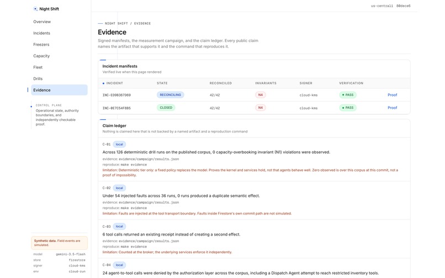Click the gemini-3.5-flash model value
445x278 pixels.
(x=71, y=254)
